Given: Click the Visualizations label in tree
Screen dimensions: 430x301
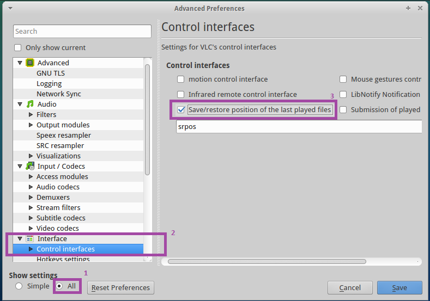Looking at the screenshot, I should pyautogui.click(x=58, y=156).
